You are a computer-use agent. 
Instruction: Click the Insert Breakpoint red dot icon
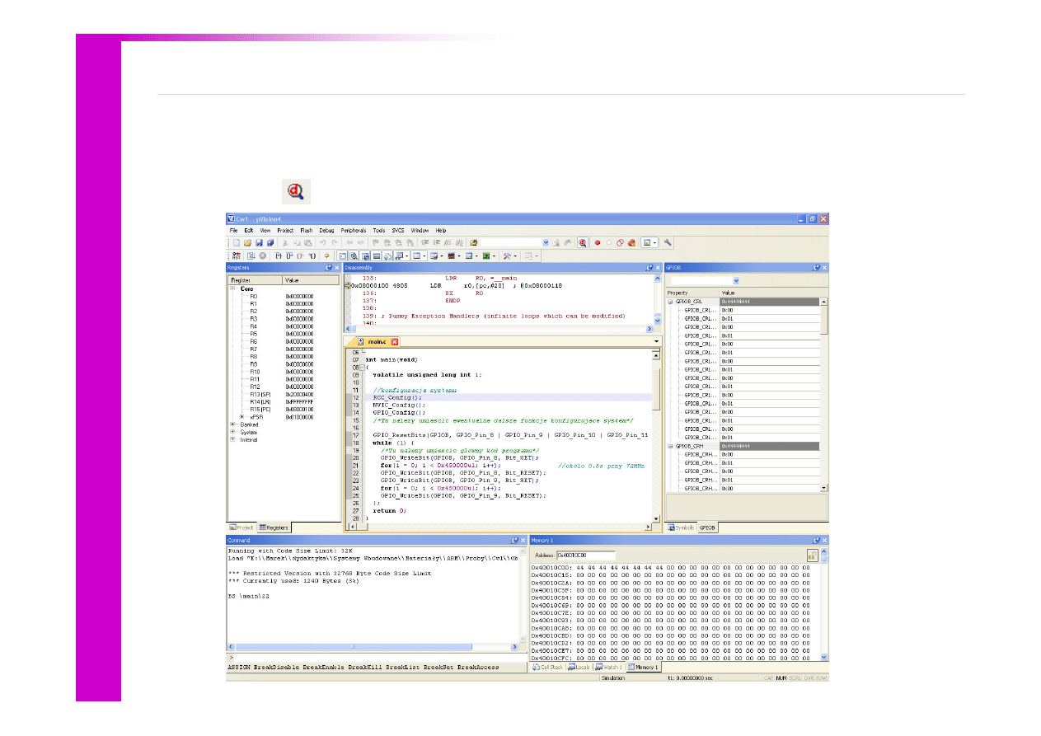tap(598, 243)
